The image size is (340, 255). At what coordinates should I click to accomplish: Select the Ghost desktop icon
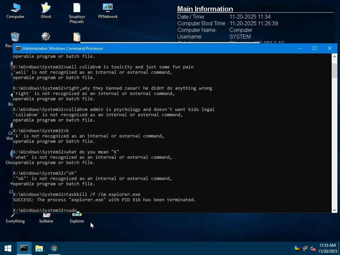[x=46, y=11]
